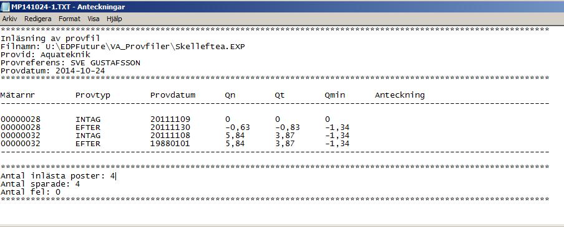Click the Provdatum column header
The image size is (564, 227).
[173, 95]
